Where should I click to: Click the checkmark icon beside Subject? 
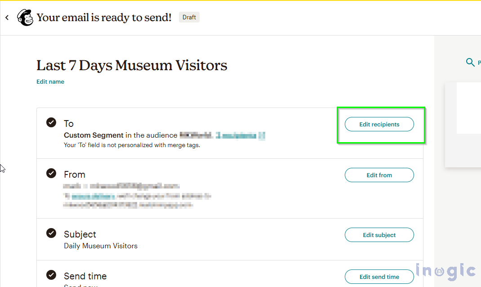(x=51, y=233)
